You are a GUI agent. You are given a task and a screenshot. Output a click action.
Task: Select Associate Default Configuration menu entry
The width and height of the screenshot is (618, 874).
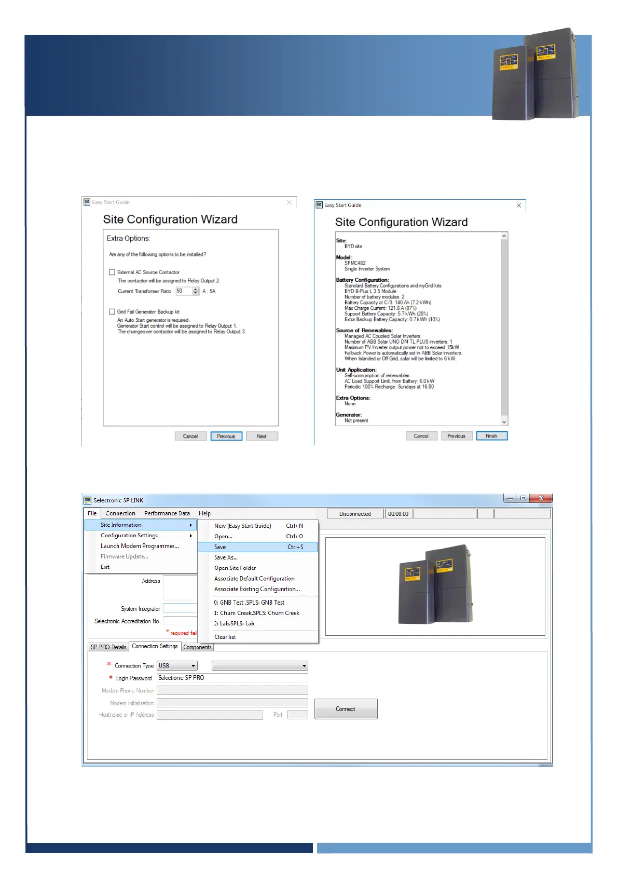click(254, 579)
